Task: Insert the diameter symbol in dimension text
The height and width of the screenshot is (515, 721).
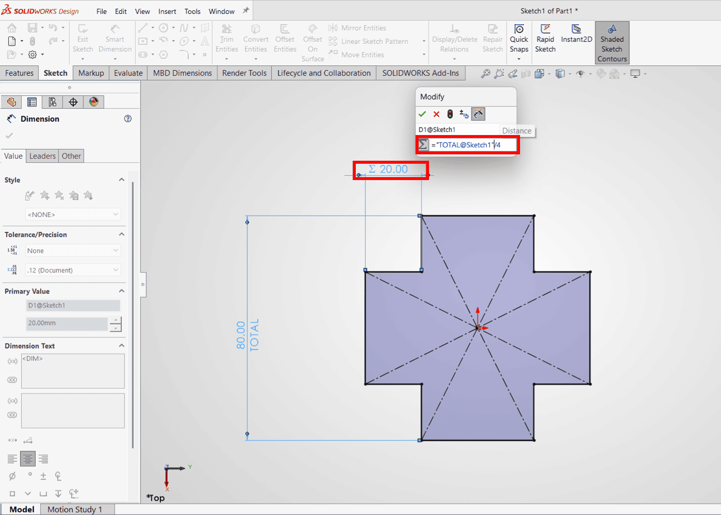Action: pos(12,476)
